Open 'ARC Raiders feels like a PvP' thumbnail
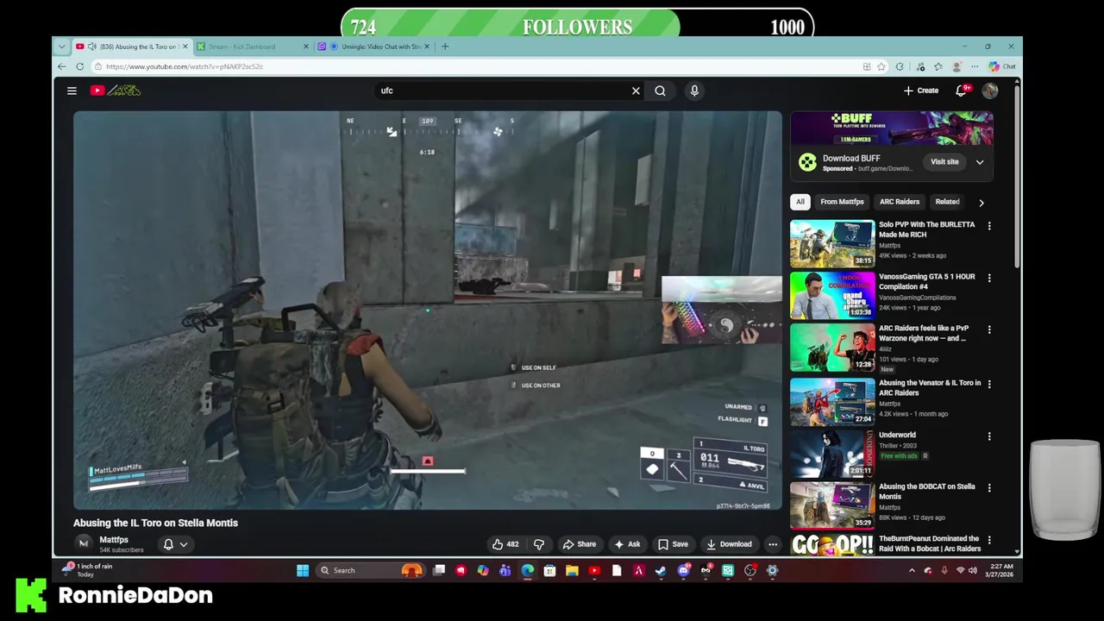The width and height of the screenshot is (1104, 621). point(832,348)
